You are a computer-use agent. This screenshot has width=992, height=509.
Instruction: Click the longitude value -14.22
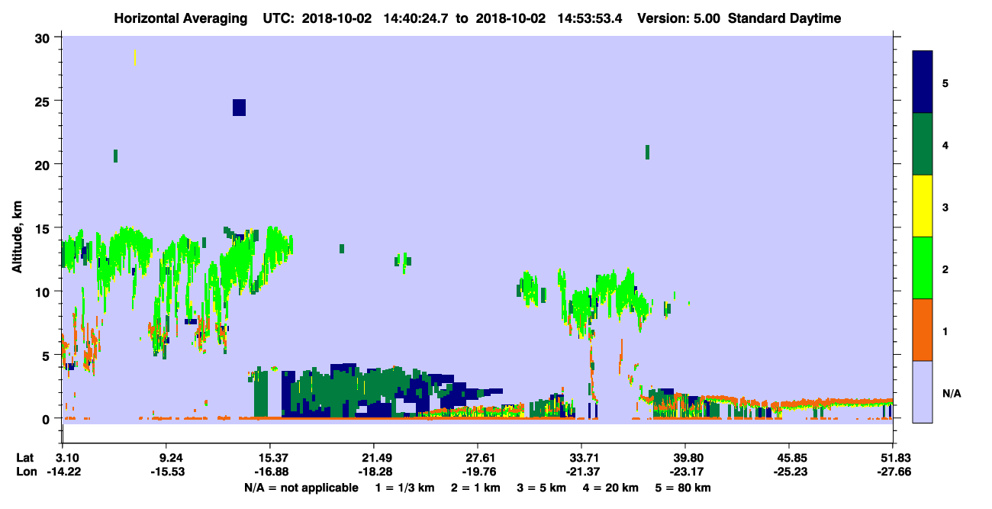pyautogui.click(x=65, y=472)
